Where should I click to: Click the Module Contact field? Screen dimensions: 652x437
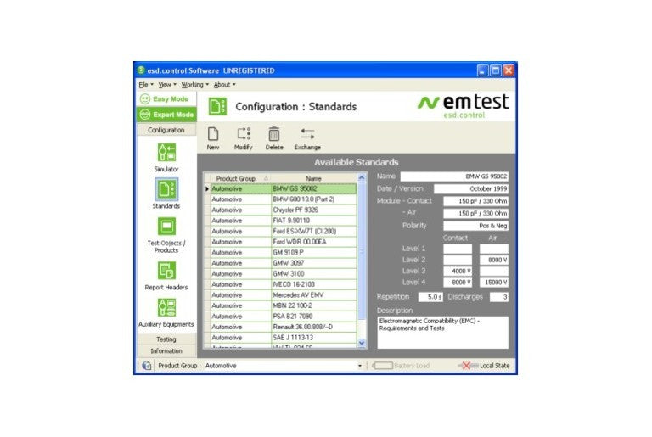tap(475, 201)
